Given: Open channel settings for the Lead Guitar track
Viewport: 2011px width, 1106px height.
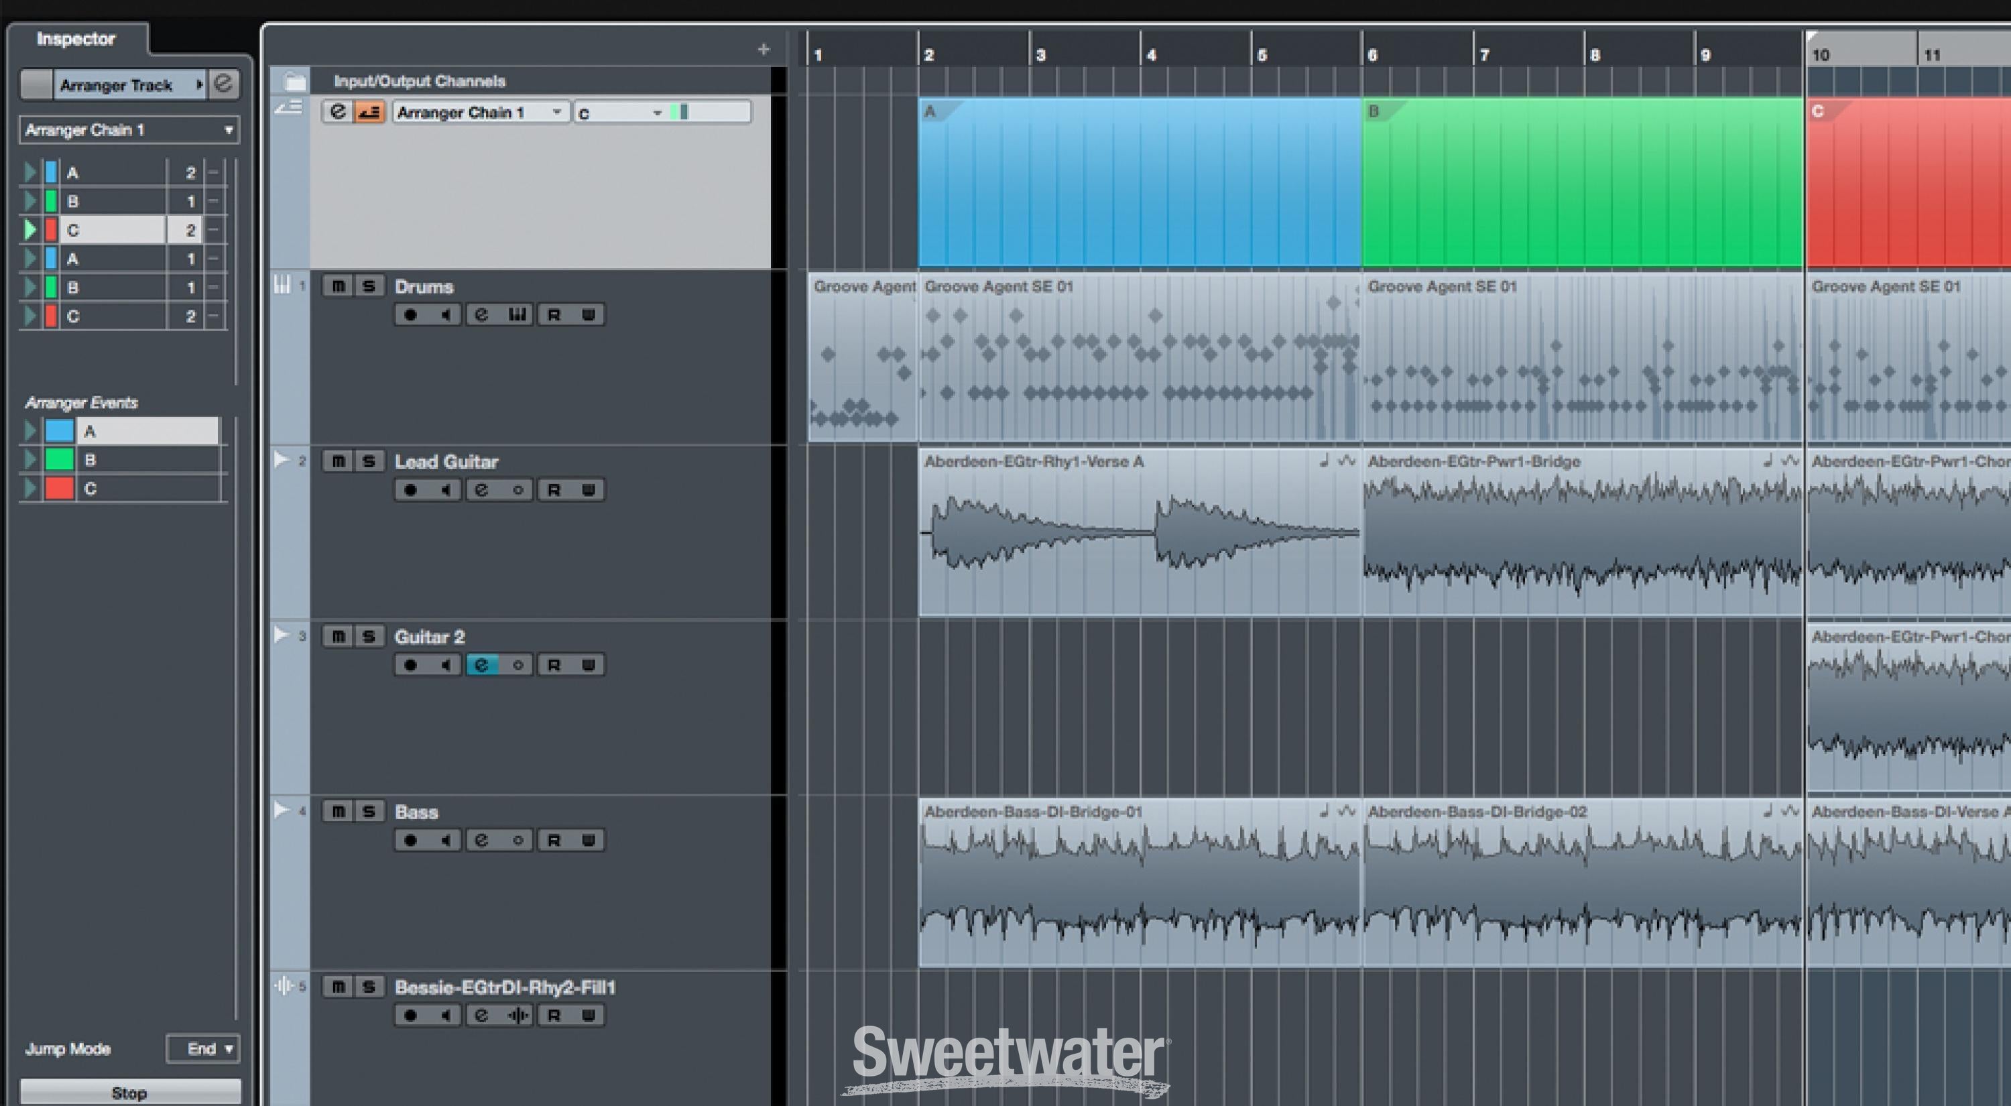Looking at the screenshot, I should tap(482, 489).
